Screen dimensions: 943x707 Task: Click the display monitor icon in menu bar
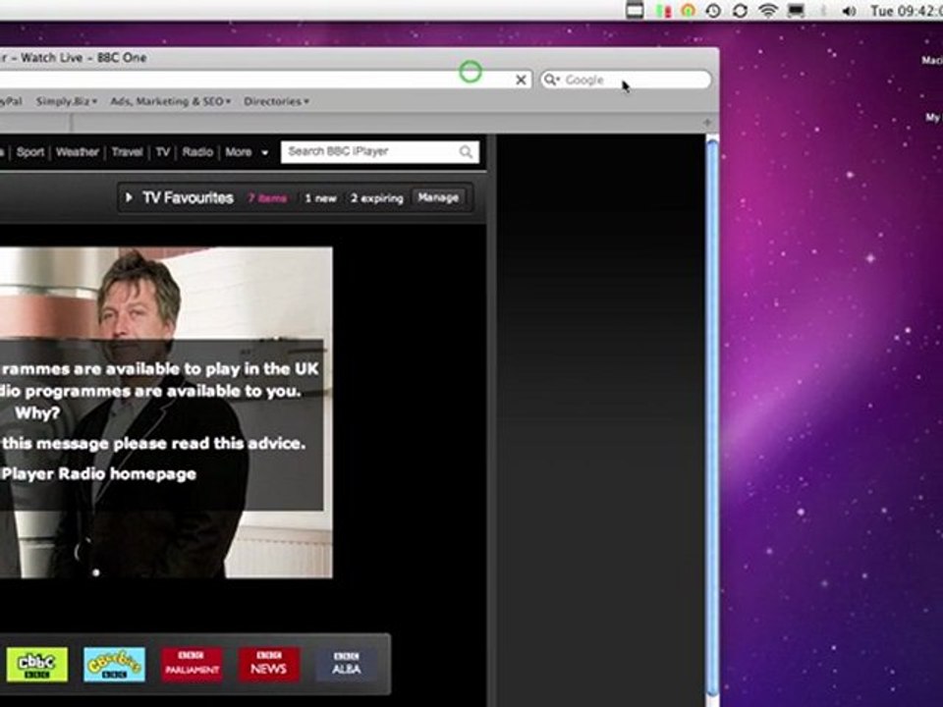(797, 11)
